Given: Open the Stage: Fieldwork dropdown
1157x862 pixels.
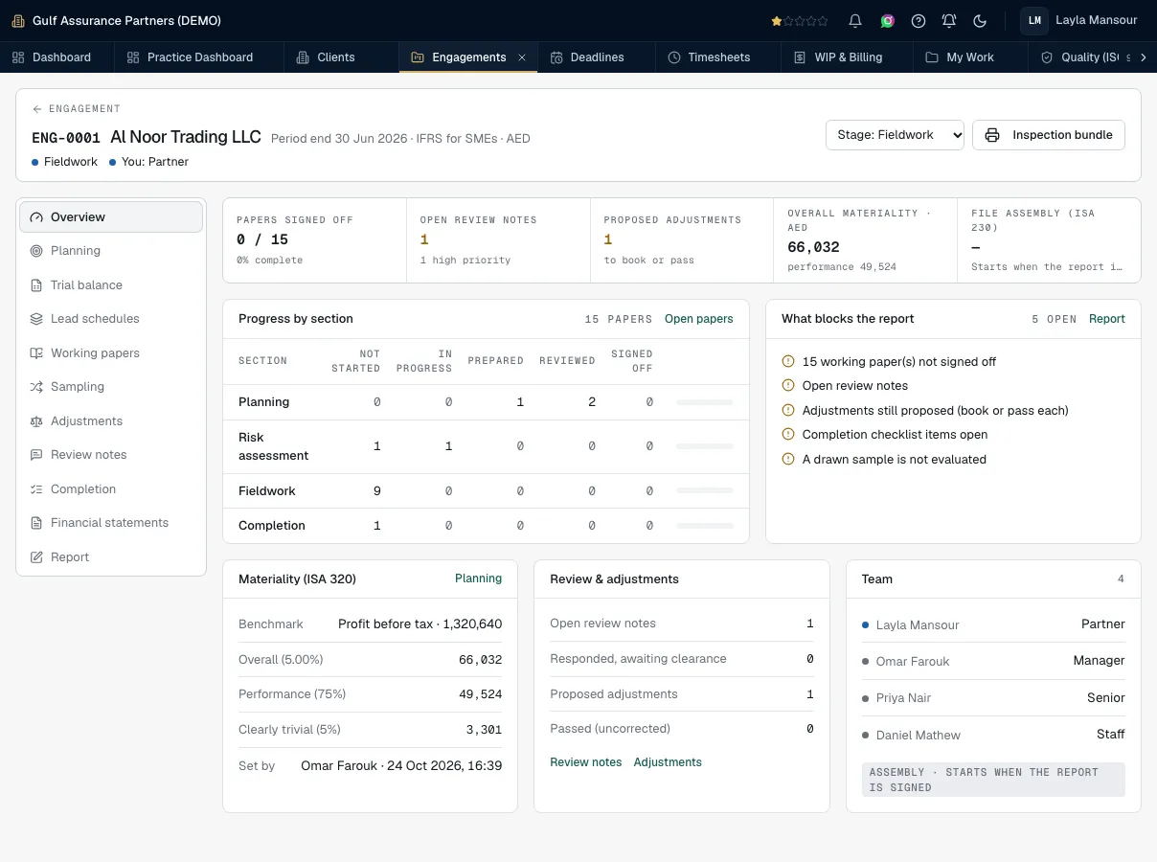Looking at the screenshot, I should (x=895, y=135).
